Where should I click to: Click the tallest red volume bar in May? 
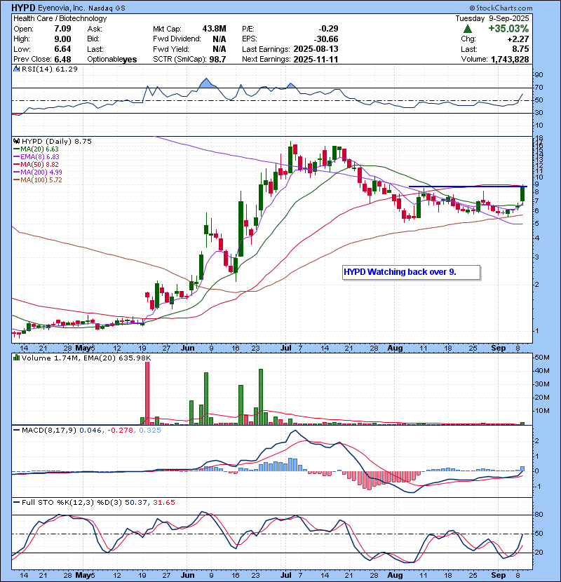(x=147, y=393)
